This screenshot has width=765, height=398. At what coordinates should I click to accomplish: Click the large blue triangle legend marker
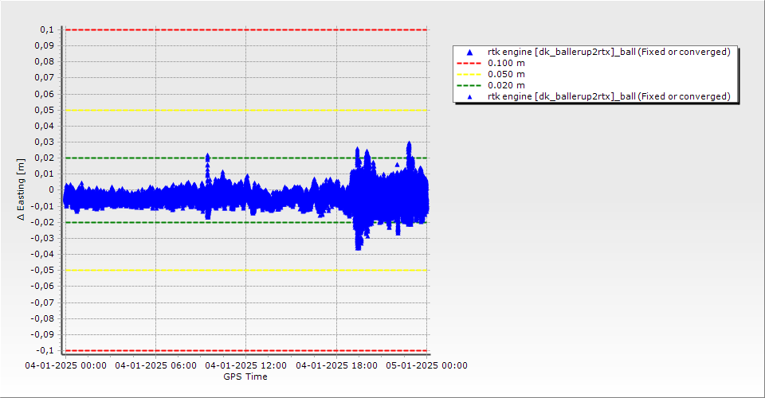469,52
